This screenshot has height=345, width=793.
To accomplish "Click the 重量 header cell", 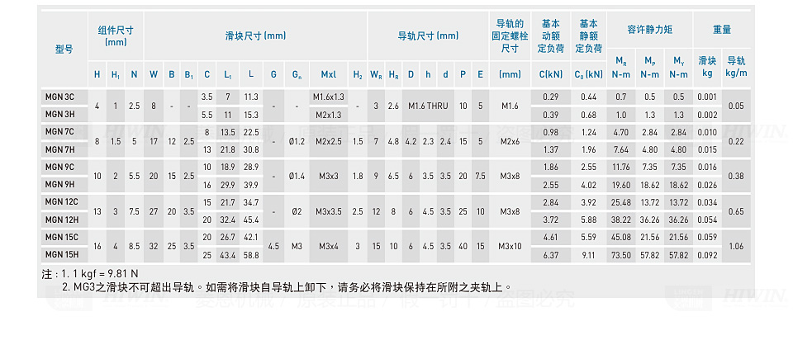I will 721,29.
